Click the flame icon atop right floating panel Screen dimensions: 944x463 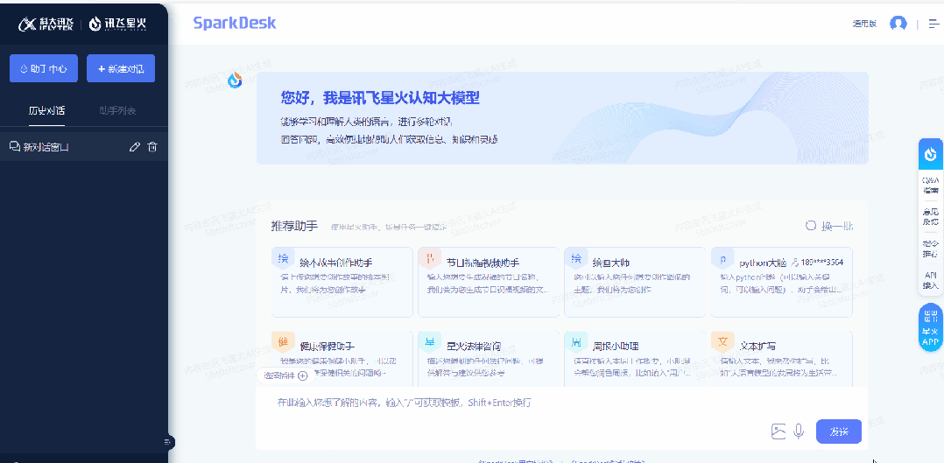coord(931,153)
